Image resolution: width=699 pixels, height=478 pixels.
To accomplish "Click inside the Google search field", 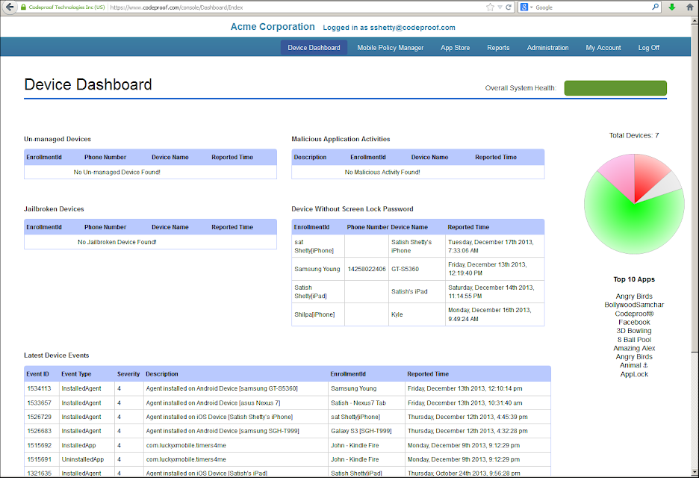I will (592, 7).
